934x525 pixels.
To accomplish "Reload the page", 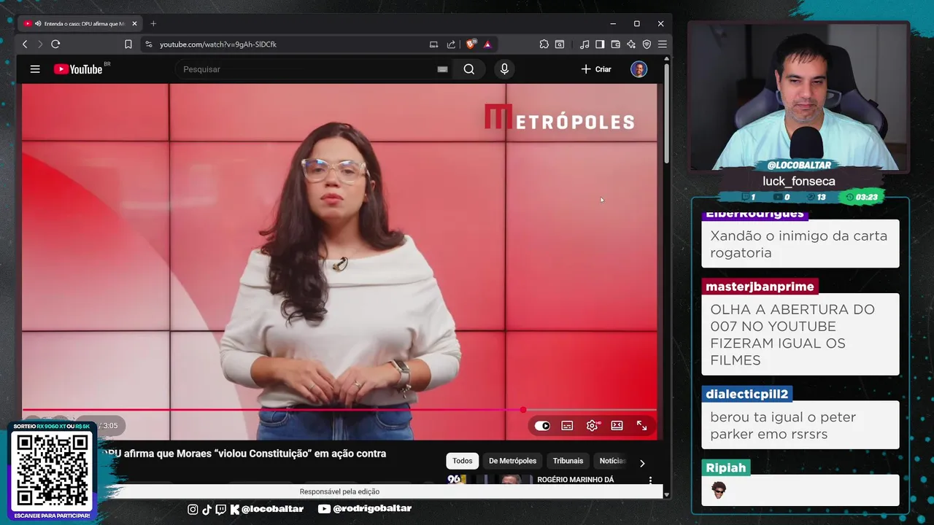I will pyautogui.click(x=55, y=44).
